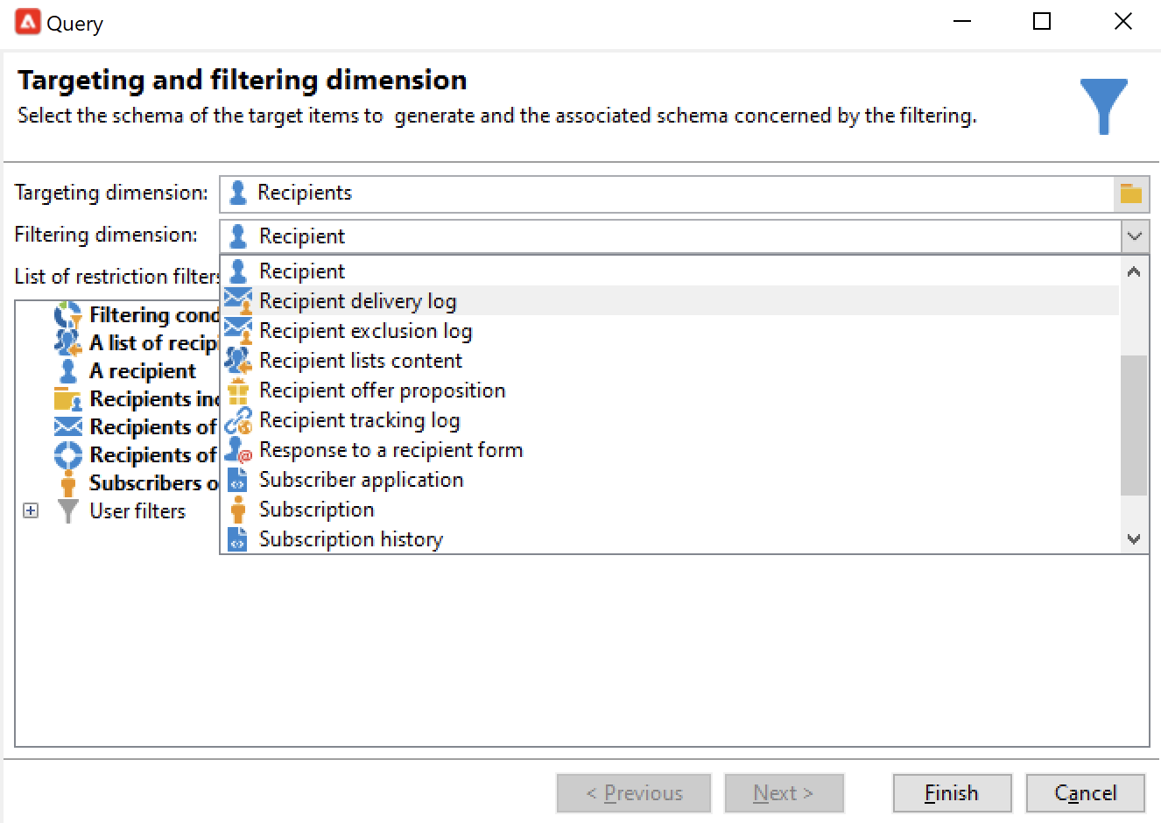Click the User filters funnel icon

[x=67, y=510]
